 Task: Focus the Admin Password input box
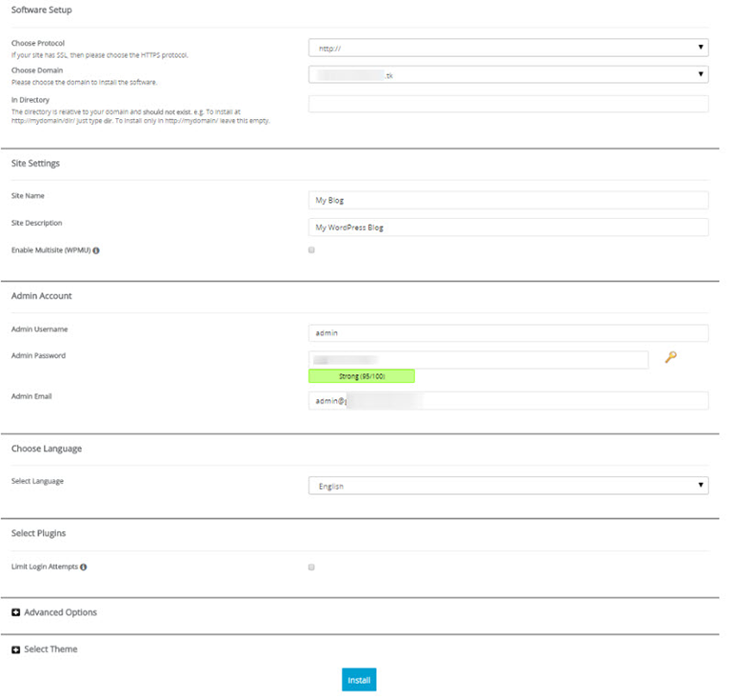[478, 359]
